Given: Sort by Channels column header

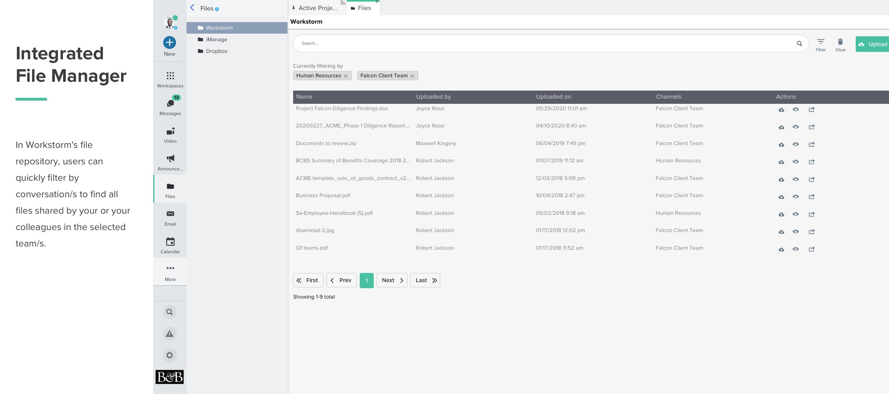Looking at the screenshot, I should 668,97.
